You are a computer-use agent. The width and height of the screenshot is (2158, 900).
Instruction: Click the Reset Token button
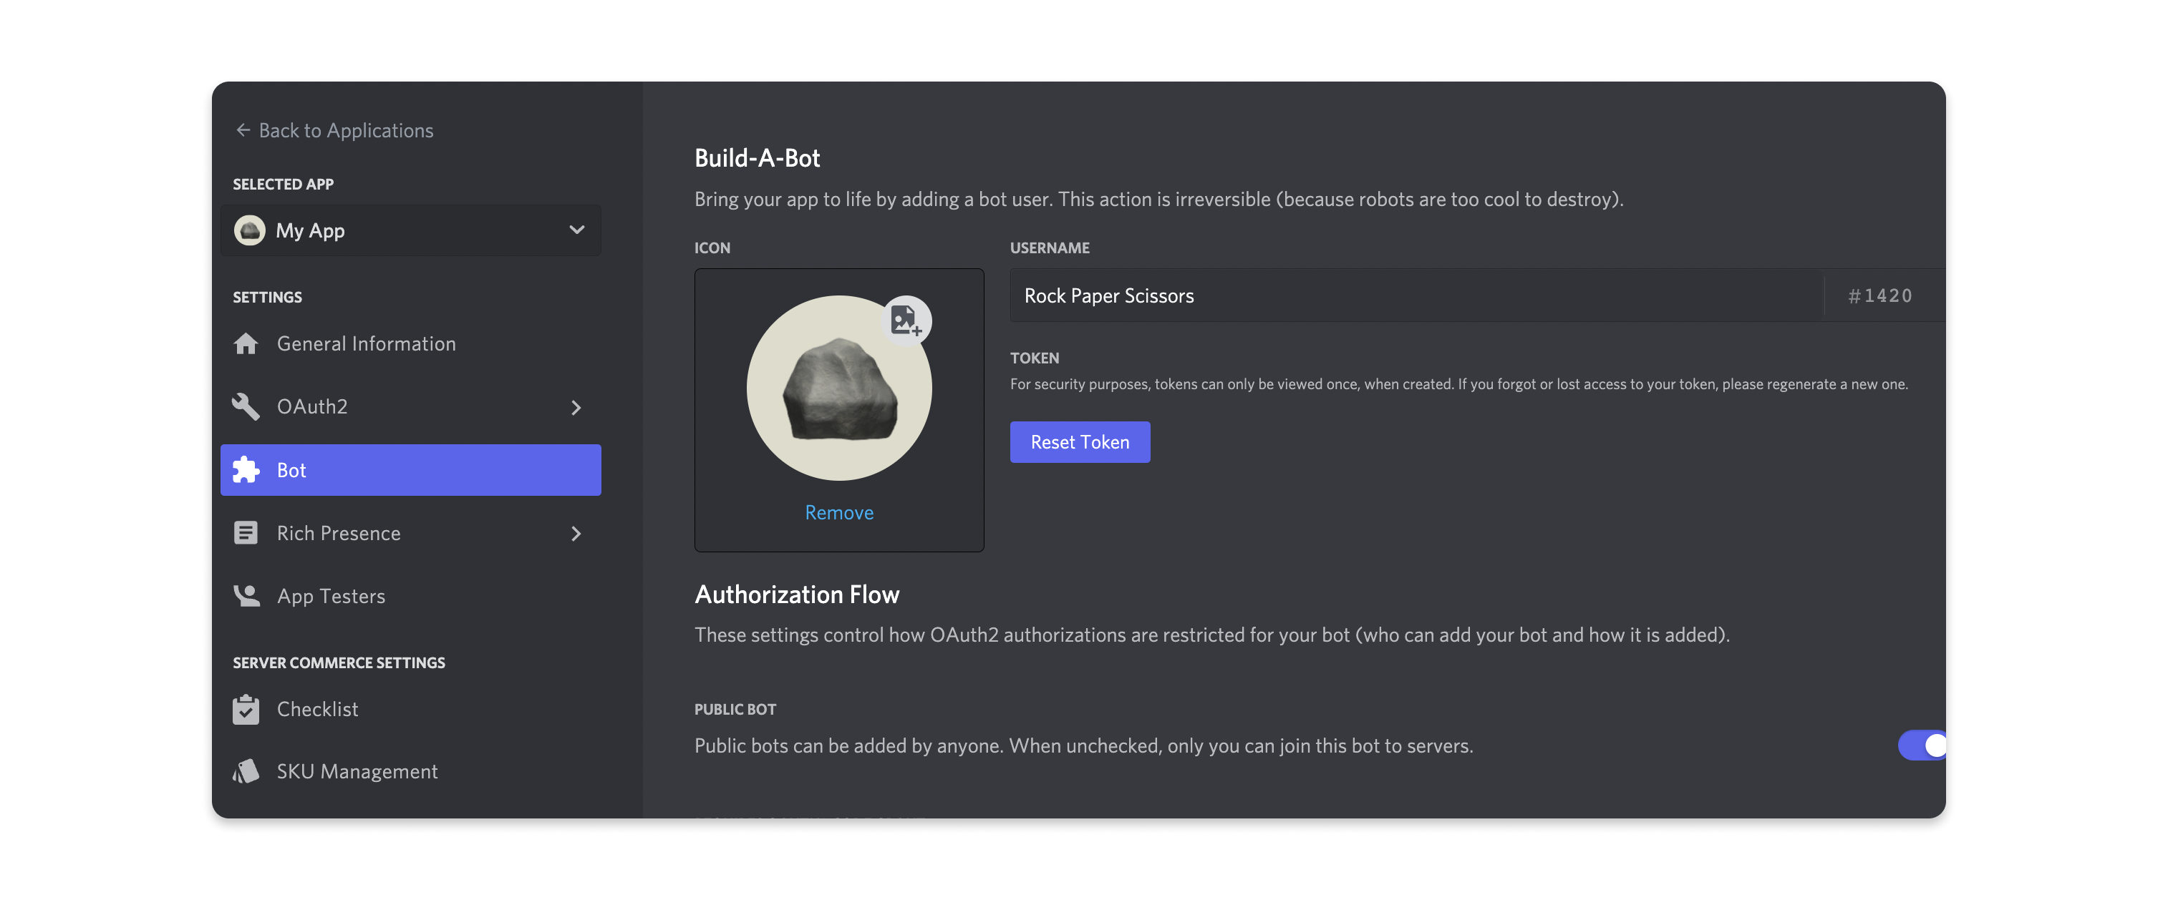tap(1079, 441)
